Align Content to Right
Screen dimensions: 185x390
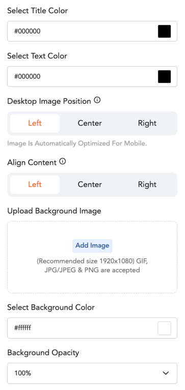click(147, 185)
